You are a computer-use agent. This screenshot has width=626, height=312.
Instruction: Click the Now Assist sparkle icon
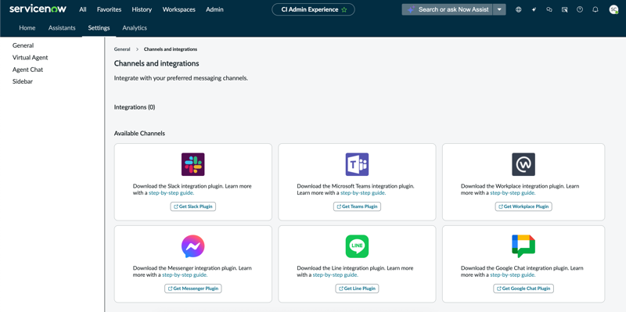(410, 9)
